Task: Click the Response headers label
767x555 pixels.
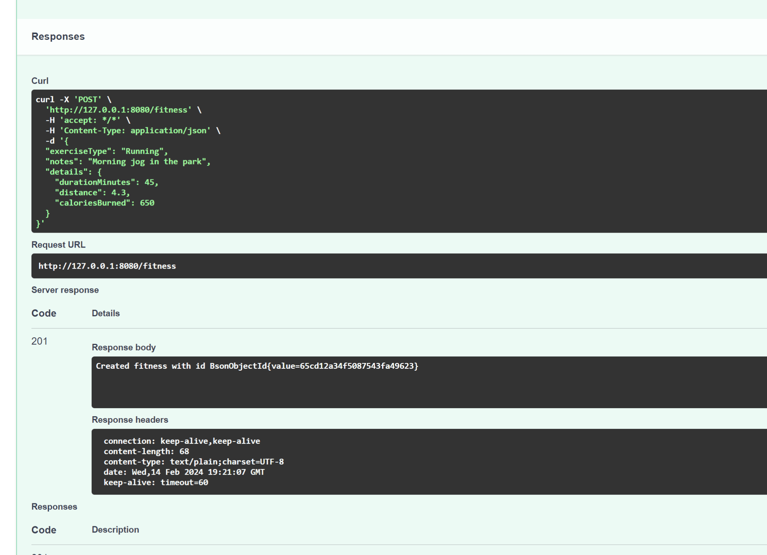Action: (x=130, y=420)
